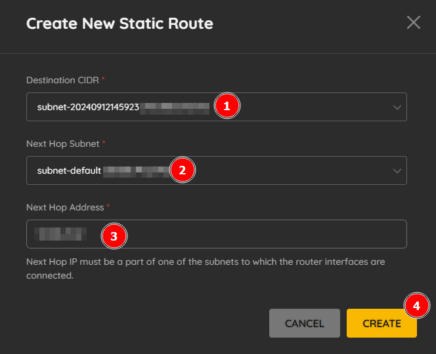Click the CANCEL button
The image size is (436, 354).
click(x=305, y=323)
